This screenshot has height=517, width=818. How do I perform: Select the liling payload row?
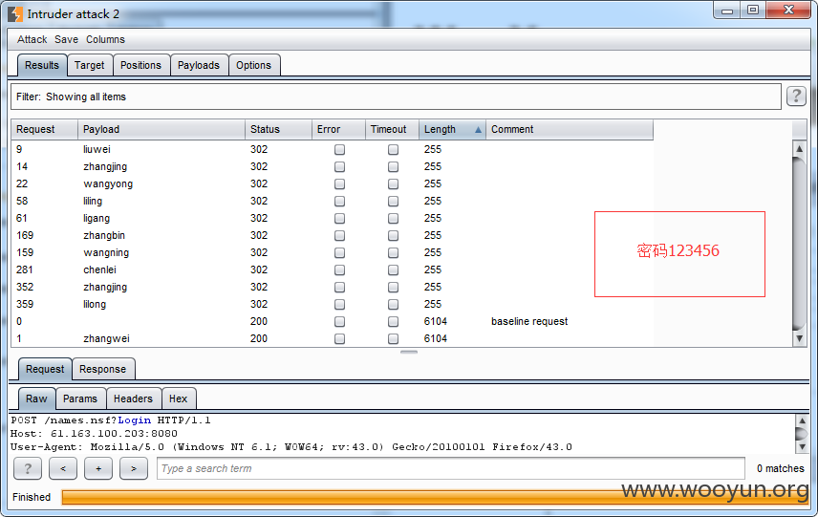click(x=333, y=201)
